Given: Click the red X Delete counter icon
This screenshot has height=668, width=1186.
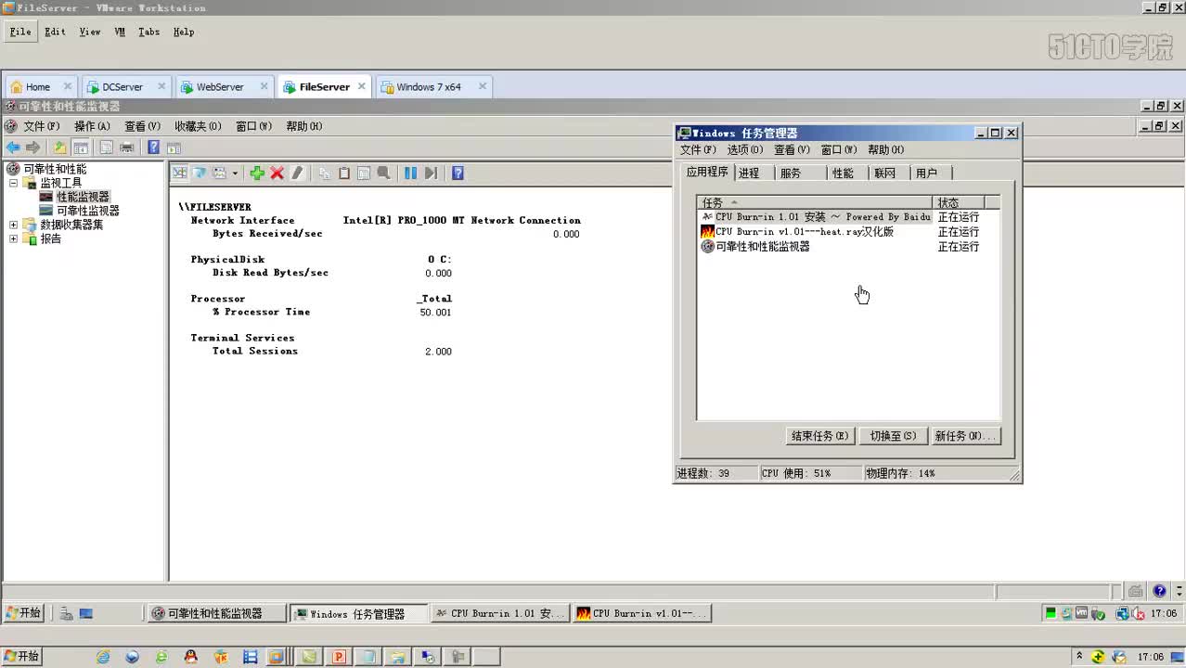Looking at the screenshot, I should click(x=277, y=173).
